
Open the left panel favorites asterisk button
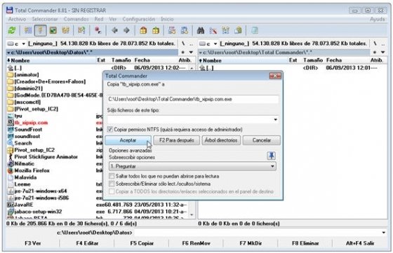[x=183, y=53]
